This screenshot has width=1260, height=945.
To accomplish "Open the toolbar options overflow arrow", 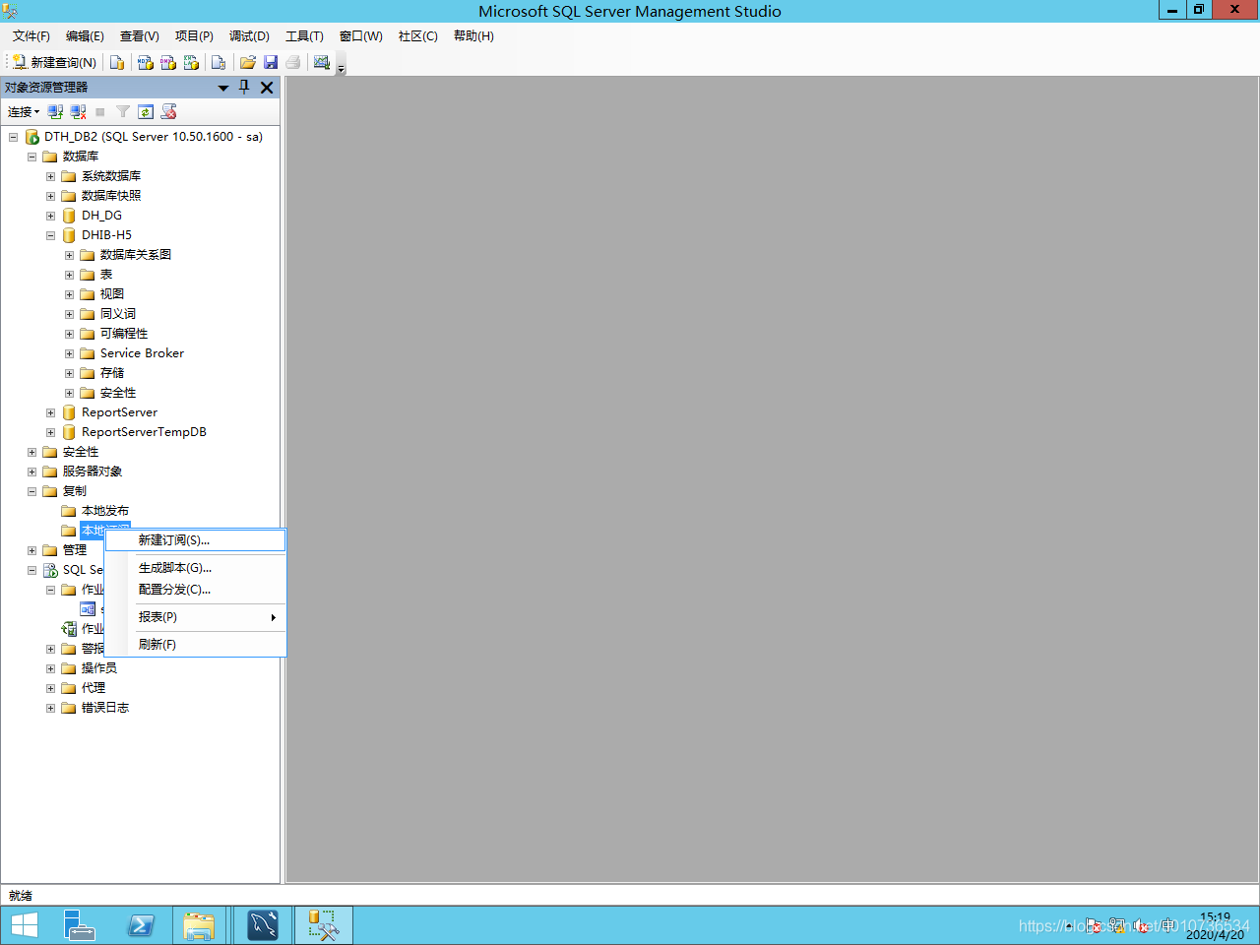I will click(x=342, y=67).
